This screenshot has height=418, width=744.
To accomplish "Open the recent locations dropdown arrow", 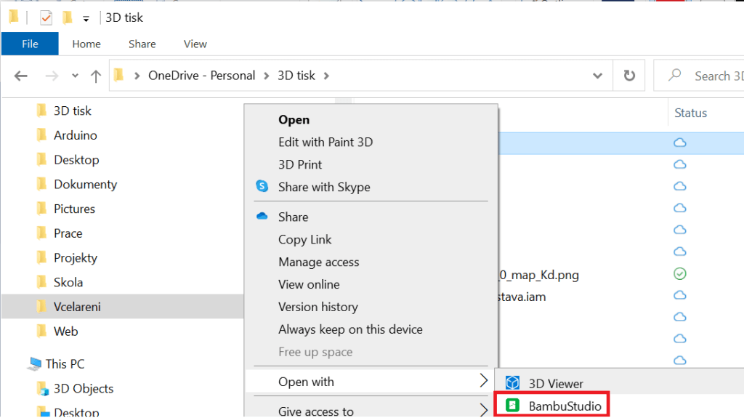I will pos(75,76).
